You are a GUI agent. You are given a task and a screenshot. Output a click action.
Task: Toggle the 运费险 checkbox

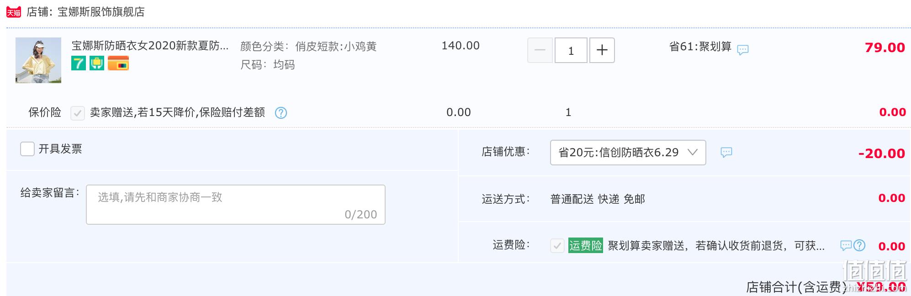click(x=557, y=246)
